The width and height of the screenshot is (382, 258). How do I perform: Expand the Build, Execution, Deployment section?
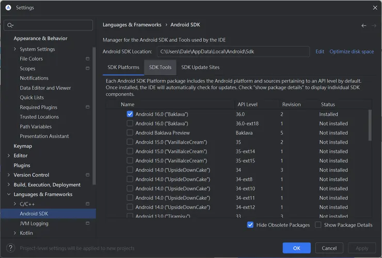[x=9, y=185]
